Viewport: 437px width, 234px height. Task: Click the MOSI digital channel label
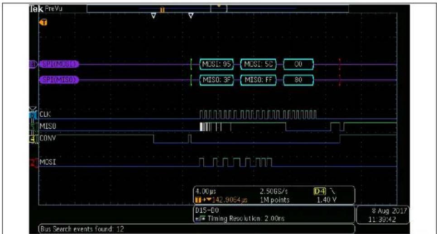[48, 162]
